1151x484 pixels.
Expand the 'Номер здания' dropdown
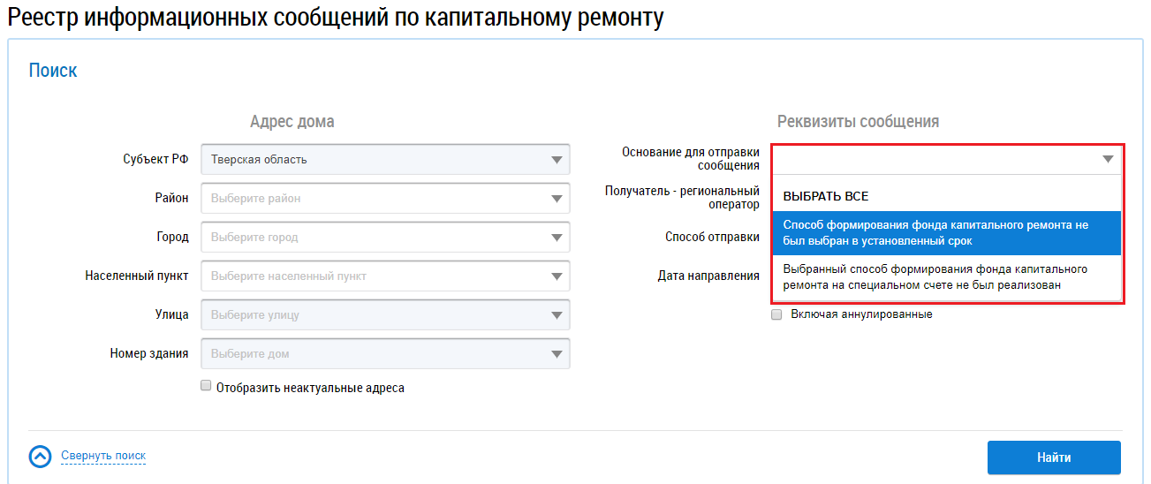coord(557,354)
